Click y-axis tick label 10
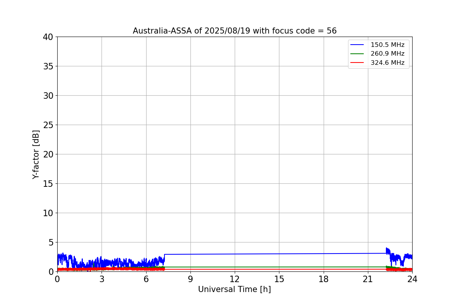Image resolution: width=458 pixels, height=305 pixels. coord(48,213)
